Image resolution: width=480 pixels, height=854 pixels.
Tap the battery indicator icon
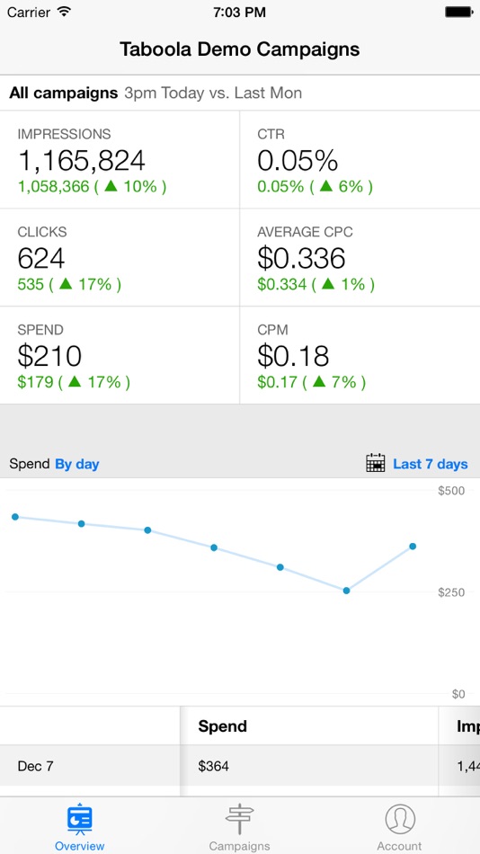coord(458,12)
